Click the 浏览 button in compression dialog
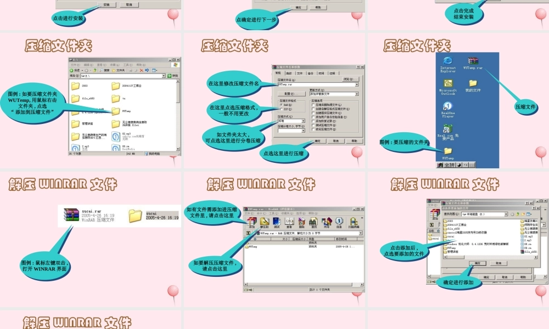This screenshot has height=329, width=549. point(350,80)
